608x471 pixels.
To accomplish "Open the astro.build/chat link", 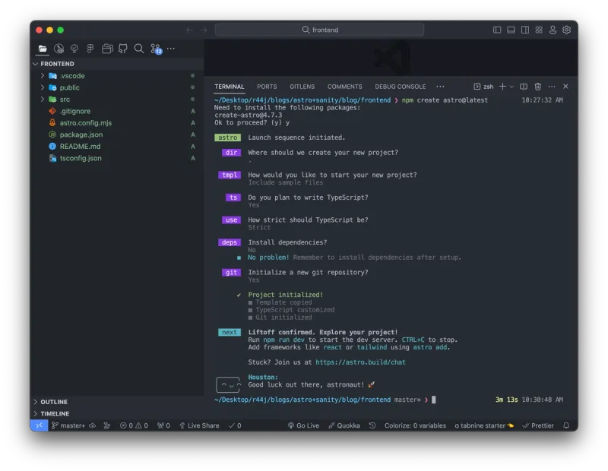I will click(x=360, y=362).
